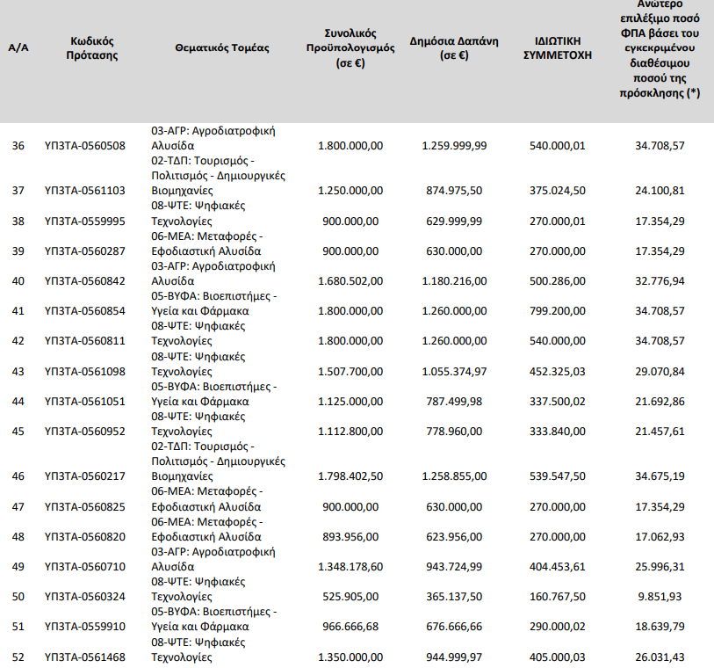Select the total budget value 1.680.502,00
The width and height of the screenshot is (714, 668).
pos(350,280)
